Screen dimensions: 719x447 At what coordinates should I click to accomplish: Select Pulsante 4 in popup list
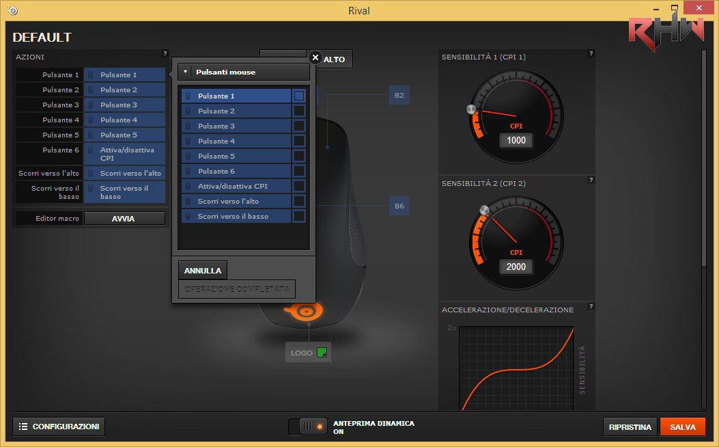pyautogui.click(x=236, y=141)
